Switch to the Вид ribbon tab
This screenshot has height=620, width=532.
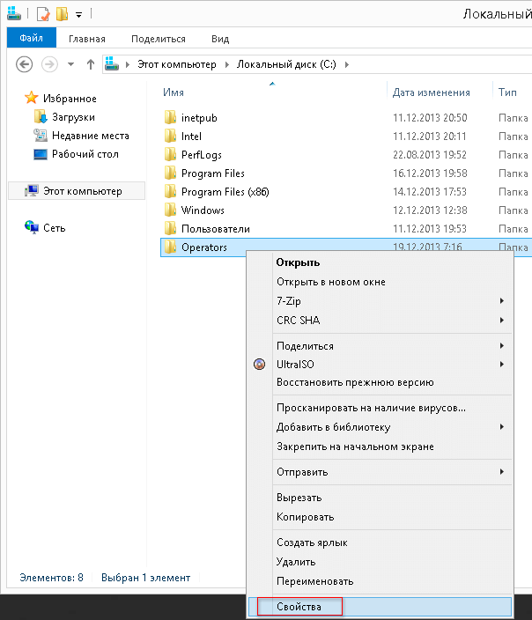point(220,39)
